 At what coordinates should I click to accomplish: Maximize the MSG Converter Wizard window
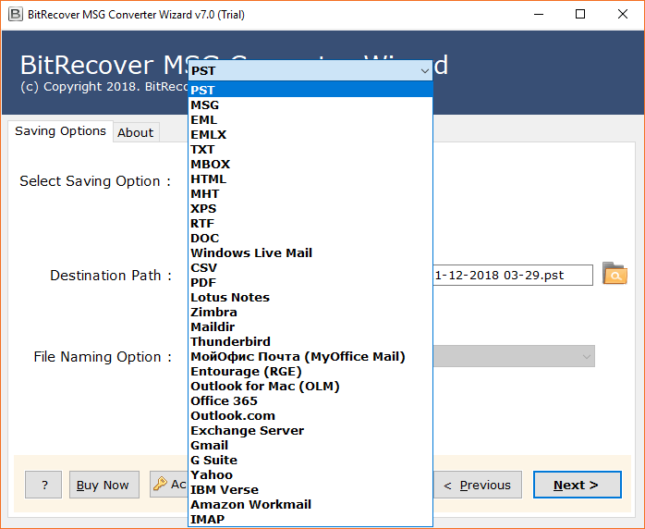pyautogui.click(x=580, y=15)
